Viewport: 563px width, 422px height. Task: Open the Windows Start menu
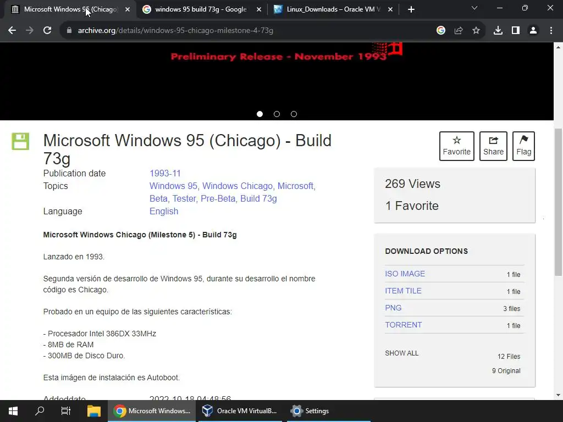click(x=13, y=411)
